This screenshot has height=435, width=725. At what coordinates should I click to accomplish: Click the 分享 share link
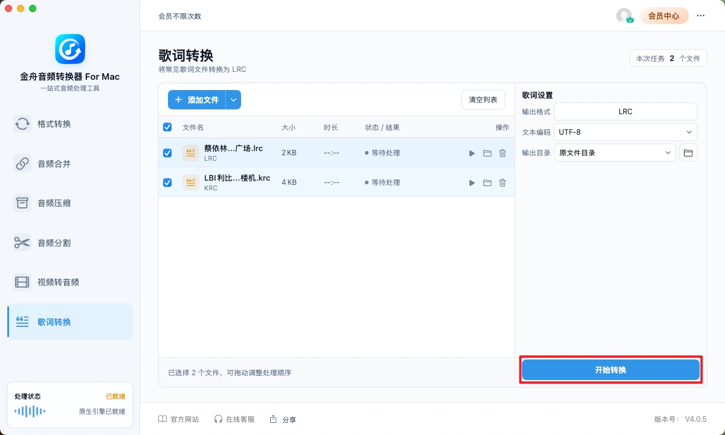tap(283, 419)
